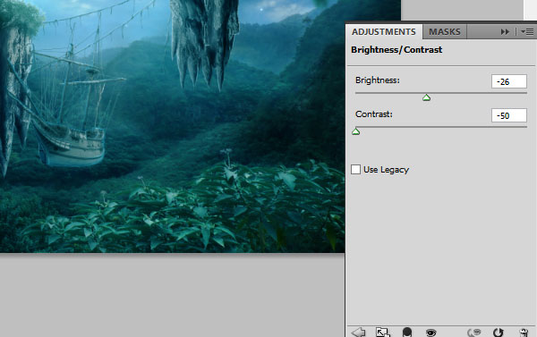Click the Brightness slider handle
The image size is (537, 337).
426,97
